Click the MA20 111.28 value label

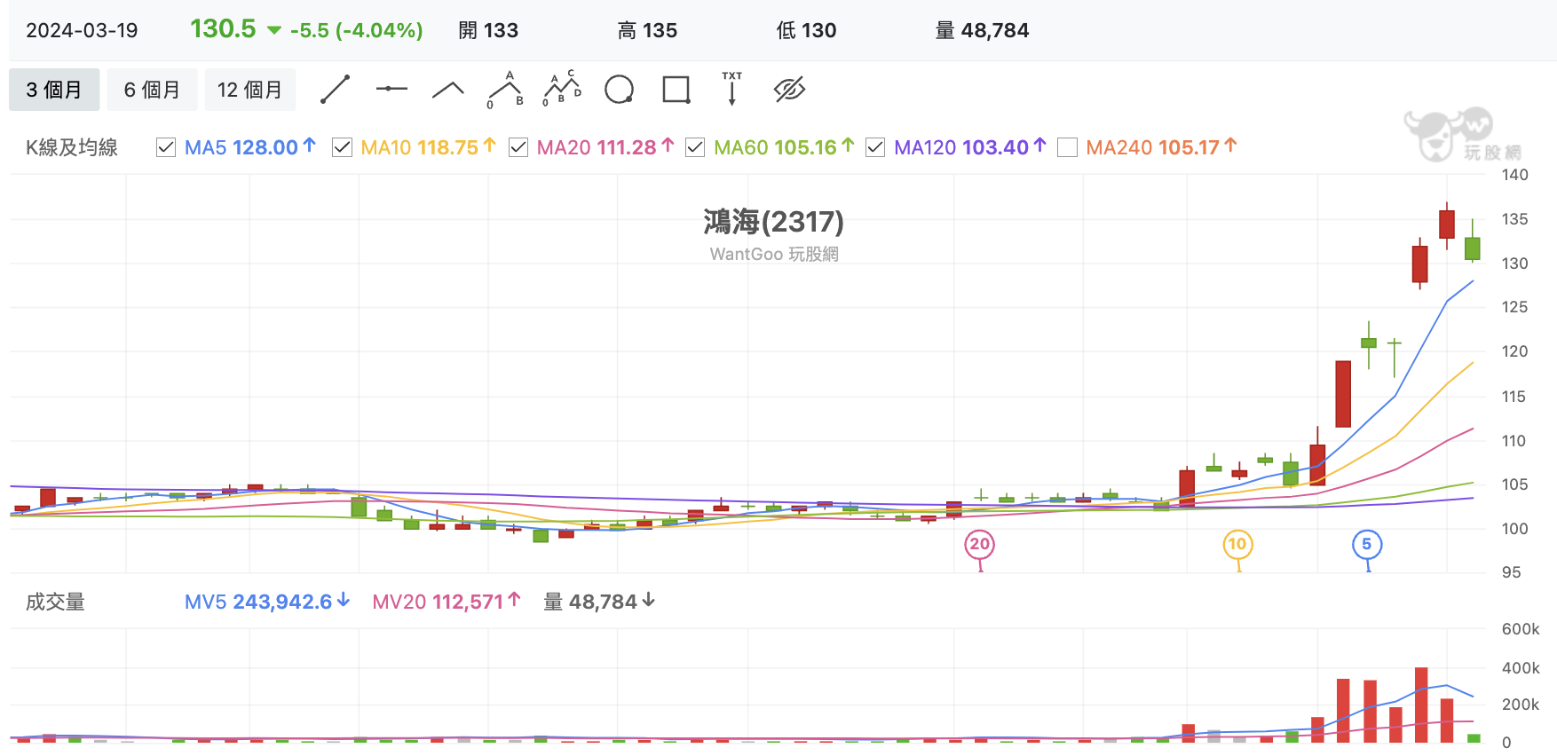pos(605,147)
